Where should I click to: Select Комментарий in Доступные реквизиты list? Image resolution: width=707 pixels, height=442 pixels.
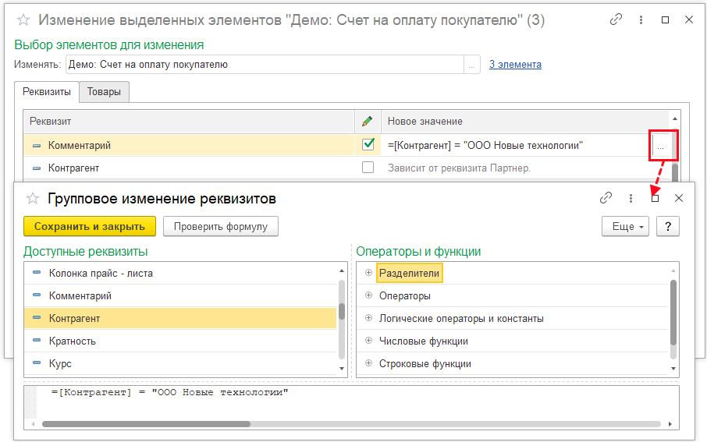(180, 295)
